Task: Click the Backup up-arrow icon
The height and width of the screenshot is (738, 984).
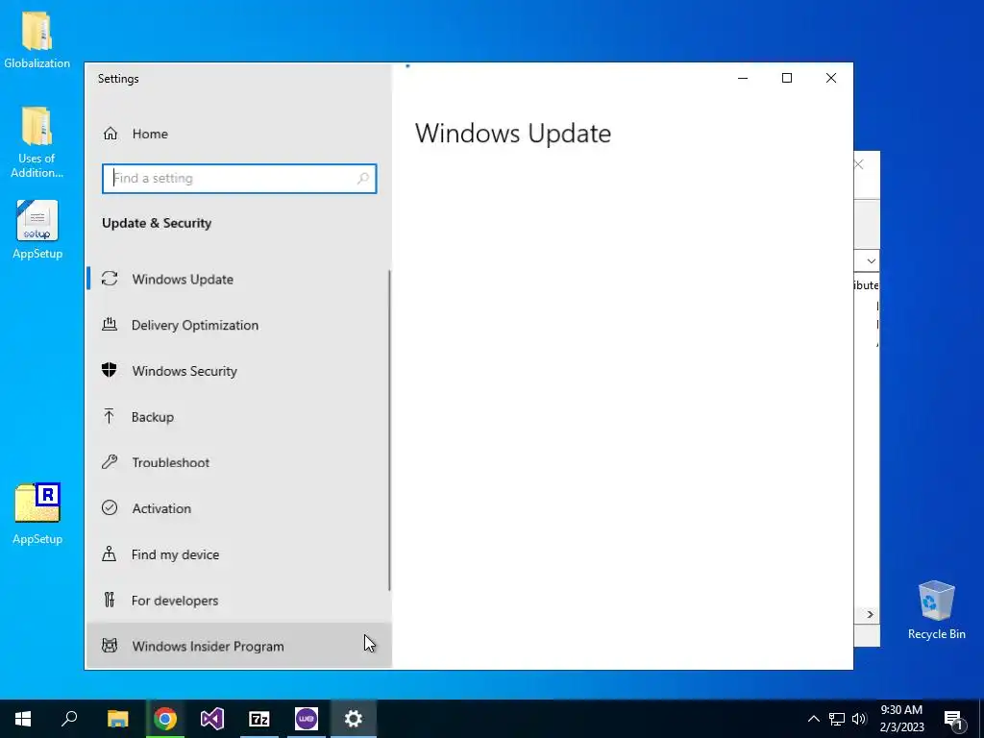Action: tap(110, 416)
